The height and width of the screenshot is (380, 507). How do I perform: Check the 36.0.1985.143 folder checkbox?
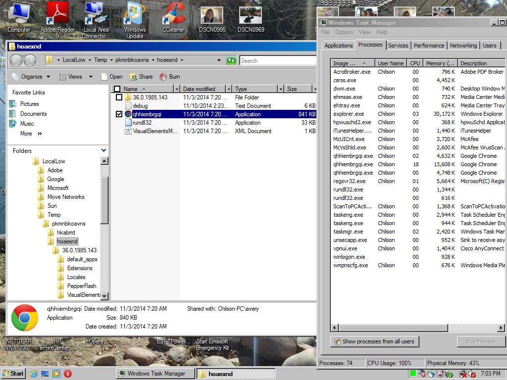click(x=119, y=97)
